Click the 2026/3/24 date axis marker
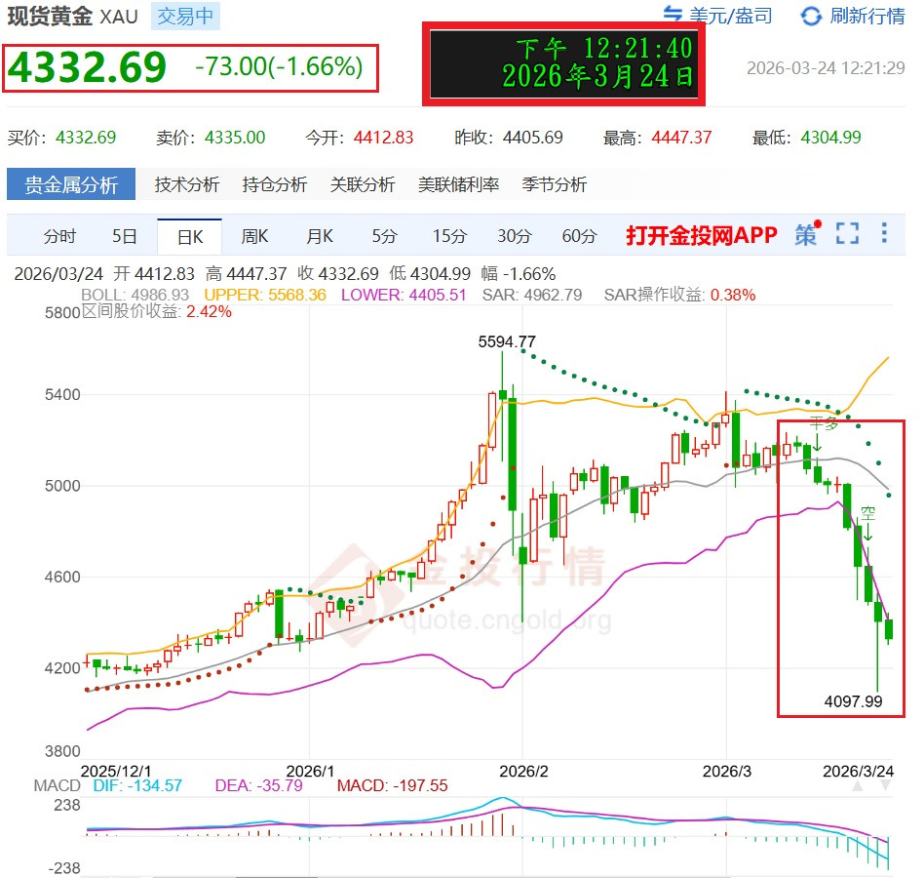This screenshot has width=924, height=878. [x=858, y=772]
